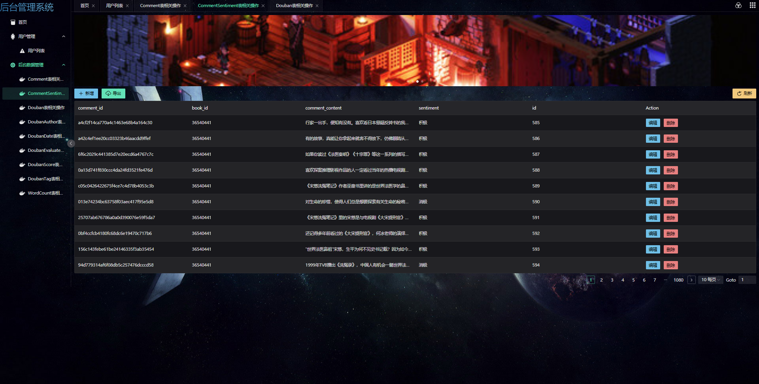This screenshot has width=759, height=384.
Task: Click the 新增 add button
Action: 86,93
